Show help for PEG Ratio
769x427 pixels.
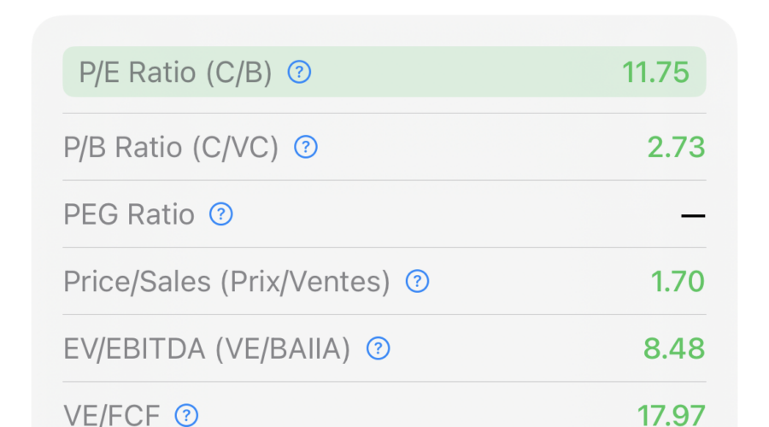click(221, 213)
